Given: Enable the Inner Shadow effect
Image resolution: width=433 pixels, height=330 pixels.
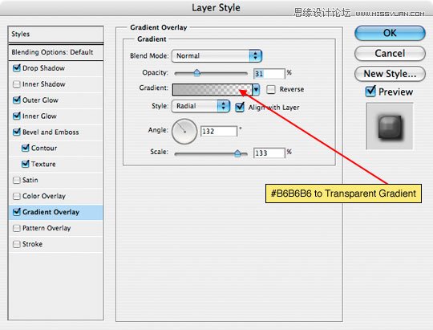Looking at the screenshot, I should 17,84.
